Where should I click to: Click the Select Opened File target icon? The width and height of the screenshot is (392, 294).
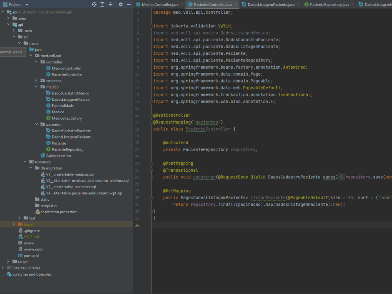point(94,4)
